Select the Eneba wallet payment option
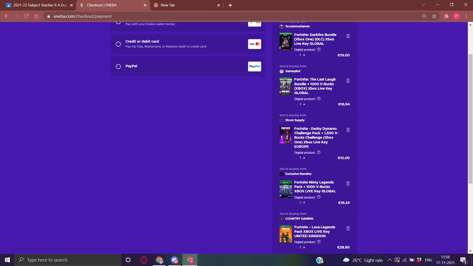This screenshot has width=473, height=266. tap(118, 22)
